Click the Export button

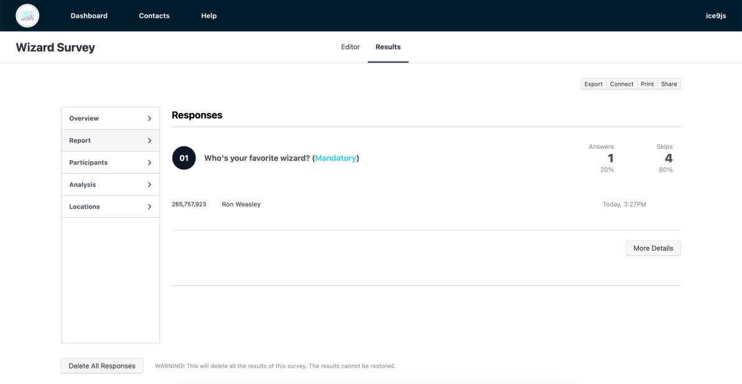[593, 84]
